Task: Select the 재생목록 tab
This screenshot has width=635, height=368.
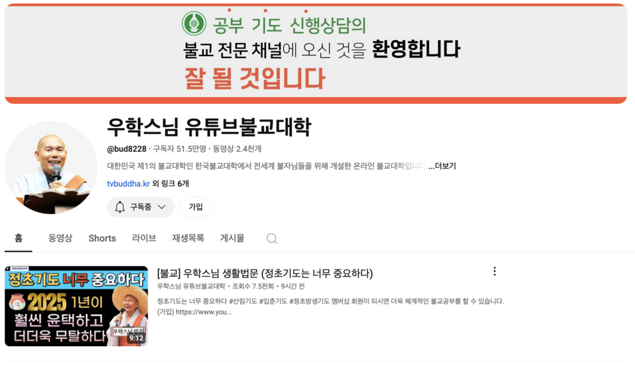Action: tap(188, 239)
